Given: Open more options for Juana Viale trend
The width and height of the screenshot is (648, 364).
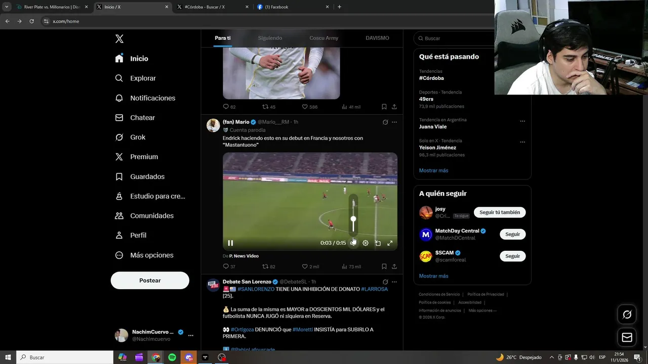Looking at the screenshot, I should tap(522, 121).
